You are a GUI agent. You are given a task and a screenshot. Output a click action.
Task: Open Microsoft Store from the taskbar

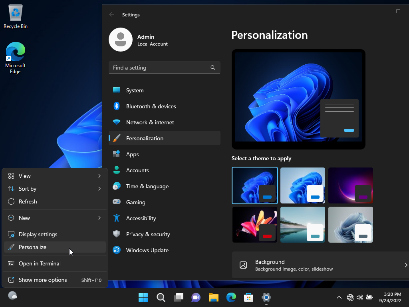pyautogui.click(x=248, y=297)
